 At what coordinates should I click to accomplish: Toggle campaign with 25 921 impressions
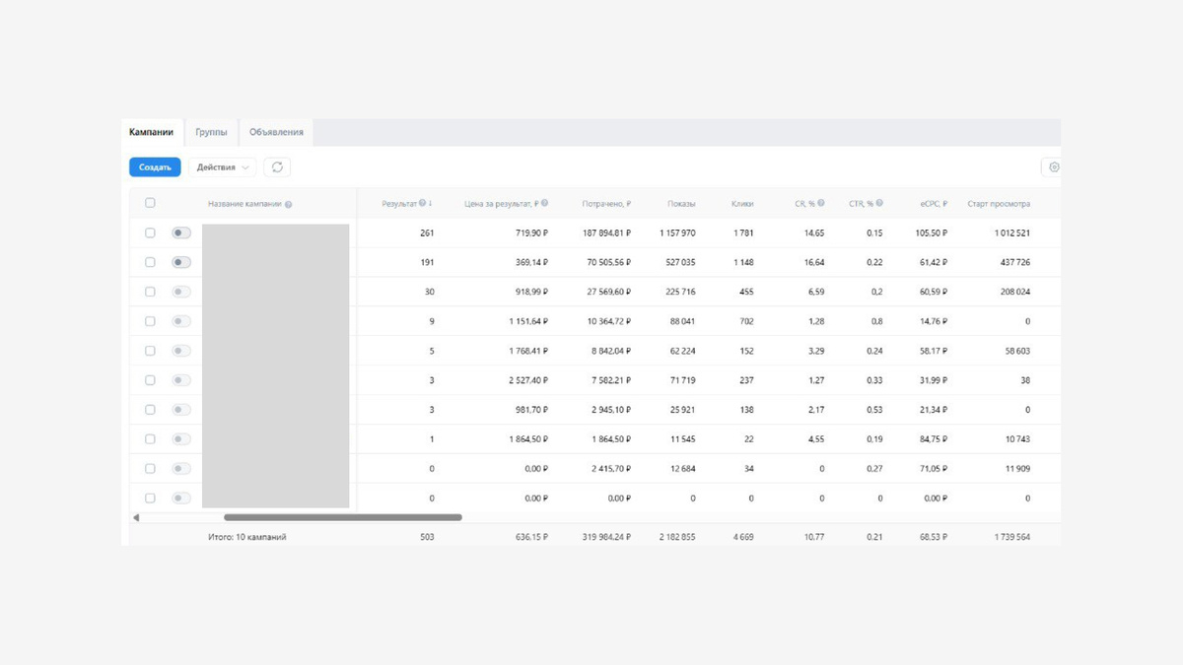click(181, 410)
